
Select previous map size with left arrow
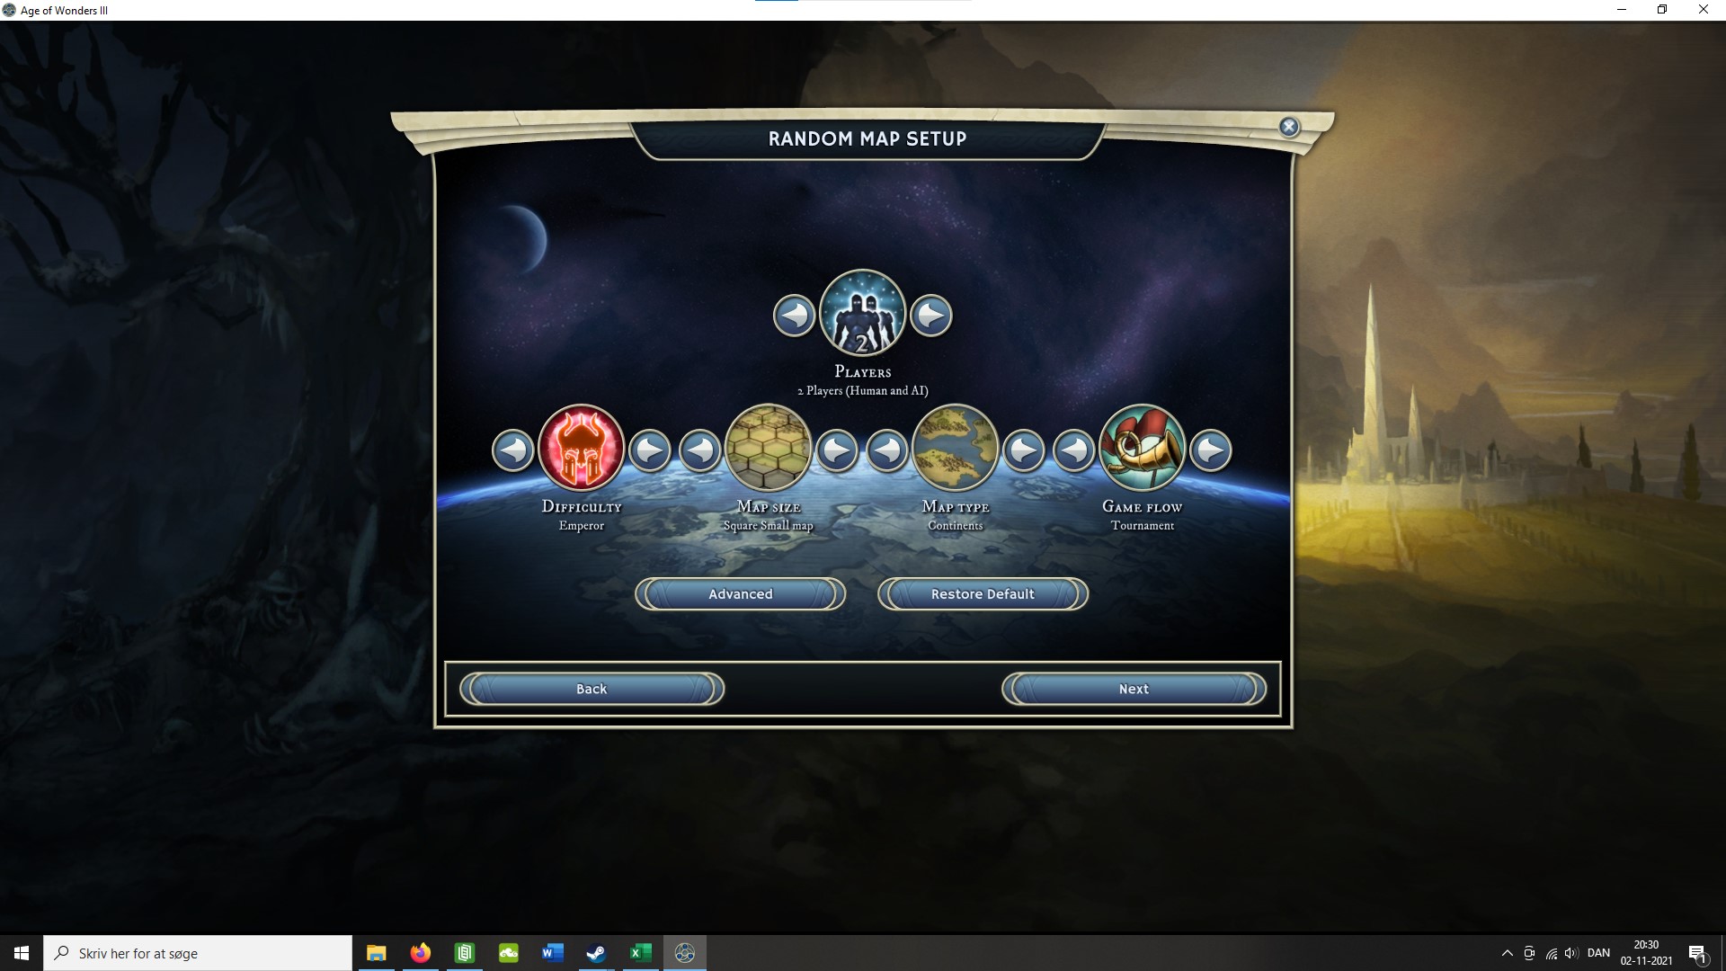tap(700, 450)
